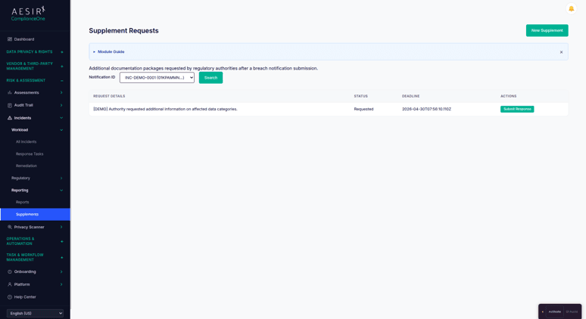Click the Status column header
Viewport: 586px width, 319px height.
click(x=360, y=96)
